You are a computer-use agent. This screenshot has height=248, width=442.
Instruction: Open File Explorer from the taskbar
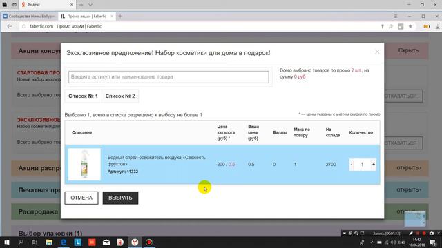49,242
